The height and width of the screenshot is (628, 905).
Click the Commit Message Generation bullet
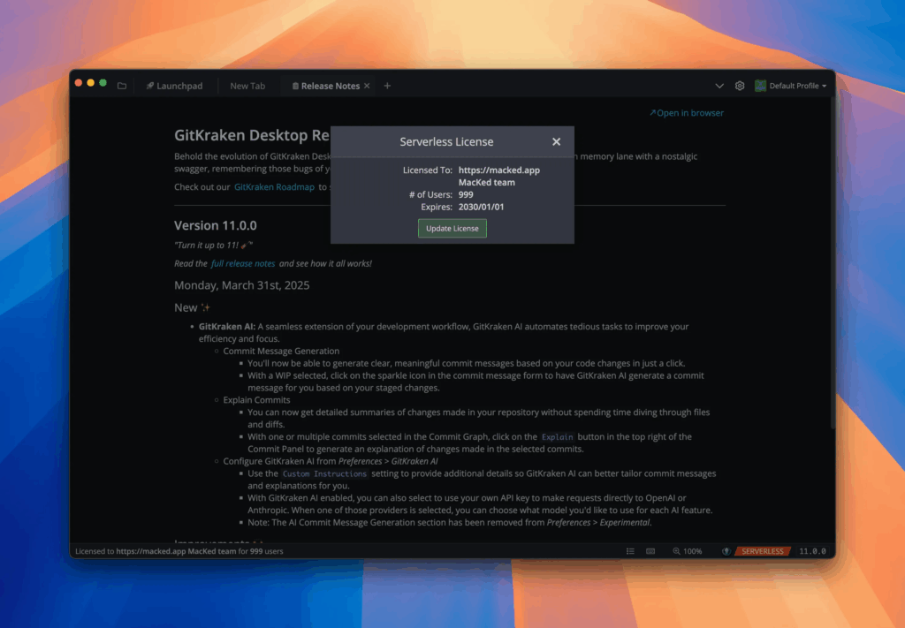281,352
